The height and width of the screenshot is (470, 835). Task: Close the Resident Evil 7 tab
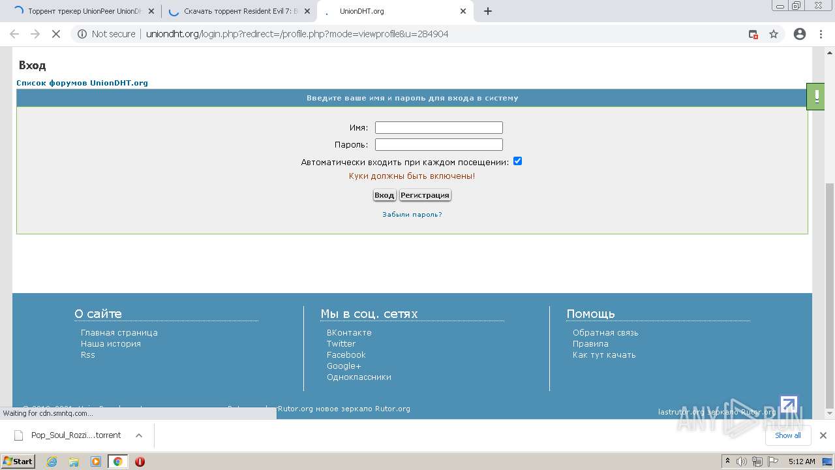(x=307, y=11)
